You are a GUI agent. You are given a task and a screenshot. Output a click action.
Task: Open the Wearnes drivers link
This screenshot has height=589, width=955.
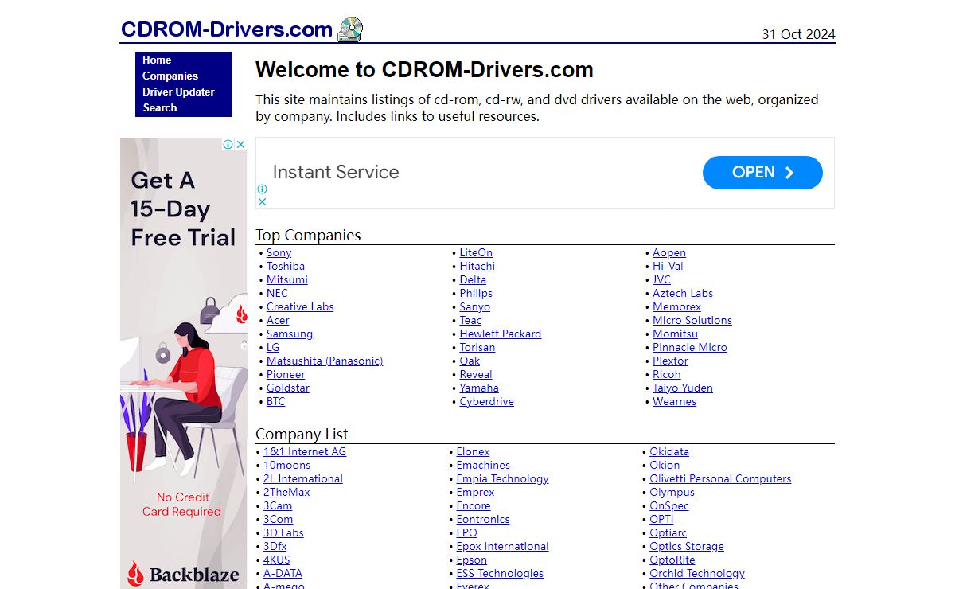click(x=674, y=401)
